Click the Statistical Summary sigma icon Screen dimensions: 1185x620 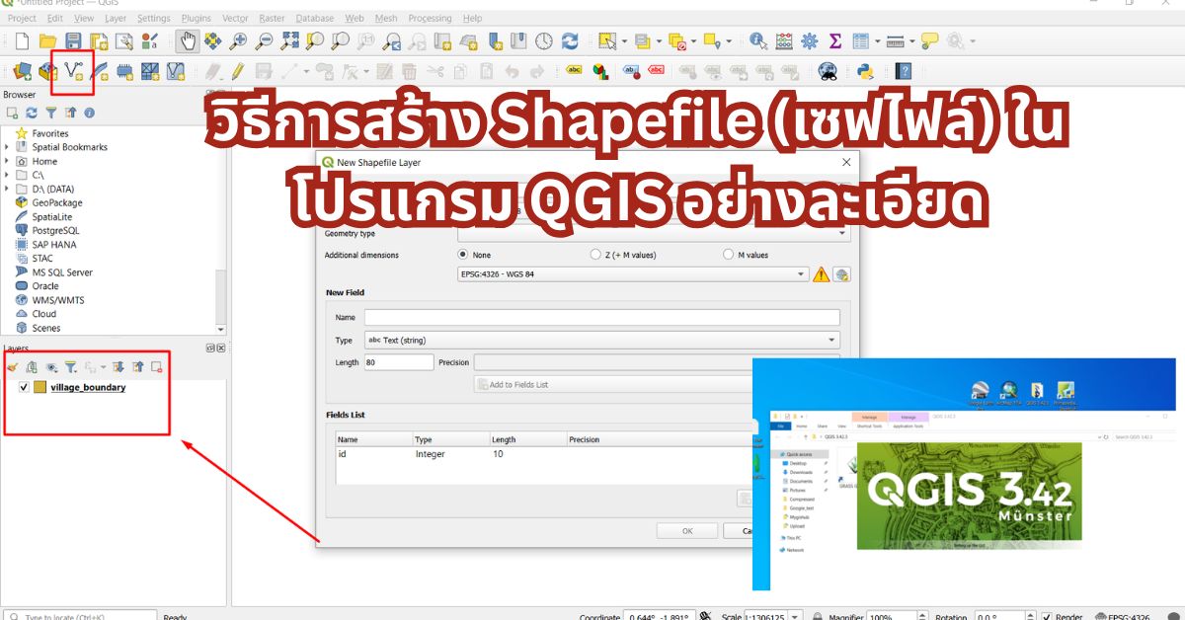pyautogui.click(x=835, y=41)
